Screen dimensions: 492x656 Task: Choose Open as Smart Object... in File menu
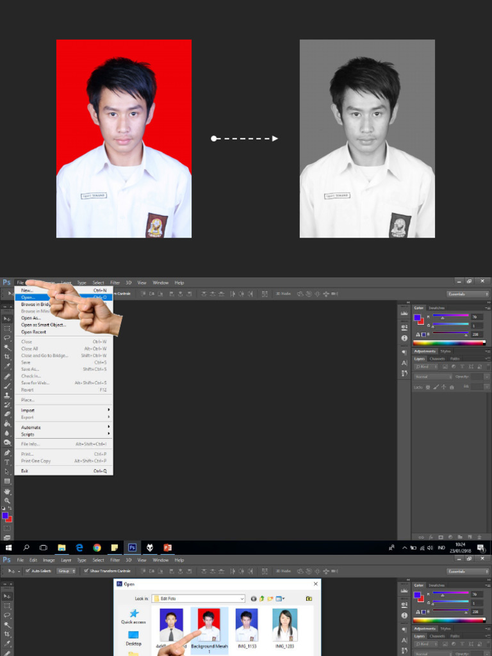(63, 325)
